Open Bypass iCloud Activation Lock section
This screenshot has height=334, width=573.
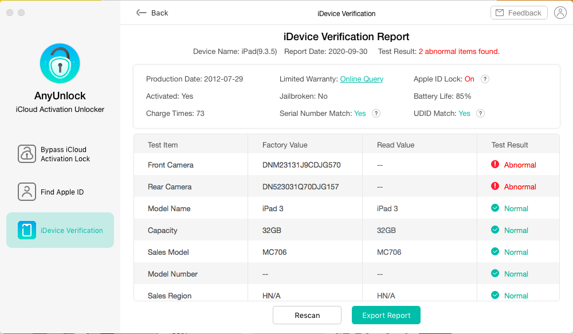coord(60,154)
